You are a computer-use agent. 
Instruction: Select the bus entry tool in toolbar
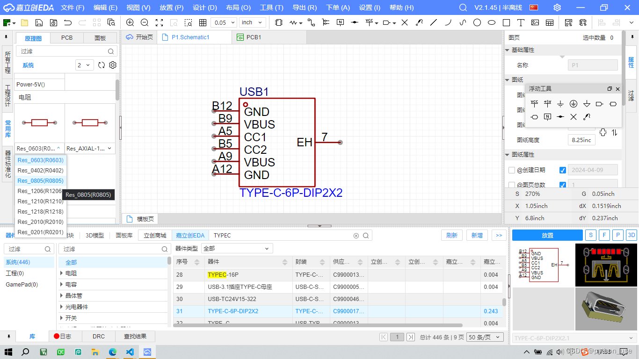(326, 22)
